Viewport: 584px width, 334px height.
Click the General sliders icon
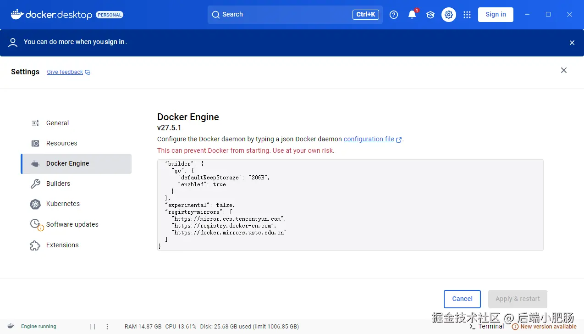pos(35,123)
